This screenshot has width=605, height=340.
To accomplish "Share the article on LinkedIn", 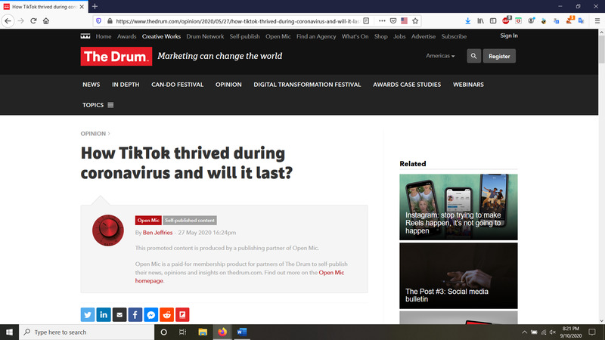I will tap(104, 314).
